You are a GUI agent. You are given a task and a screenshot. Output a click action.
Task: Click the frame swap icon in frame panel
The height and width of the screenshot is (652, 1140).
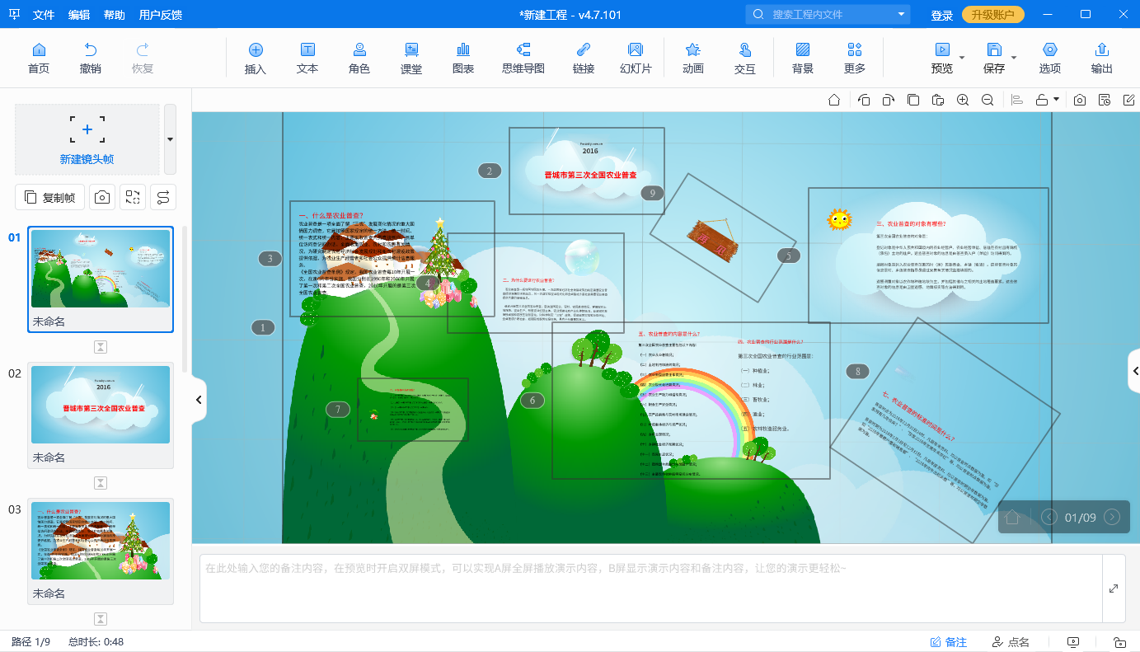(133, 197)
